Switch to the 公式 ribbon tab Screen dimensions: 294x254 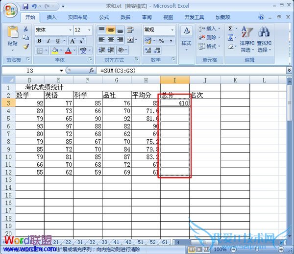pos(104,18)
